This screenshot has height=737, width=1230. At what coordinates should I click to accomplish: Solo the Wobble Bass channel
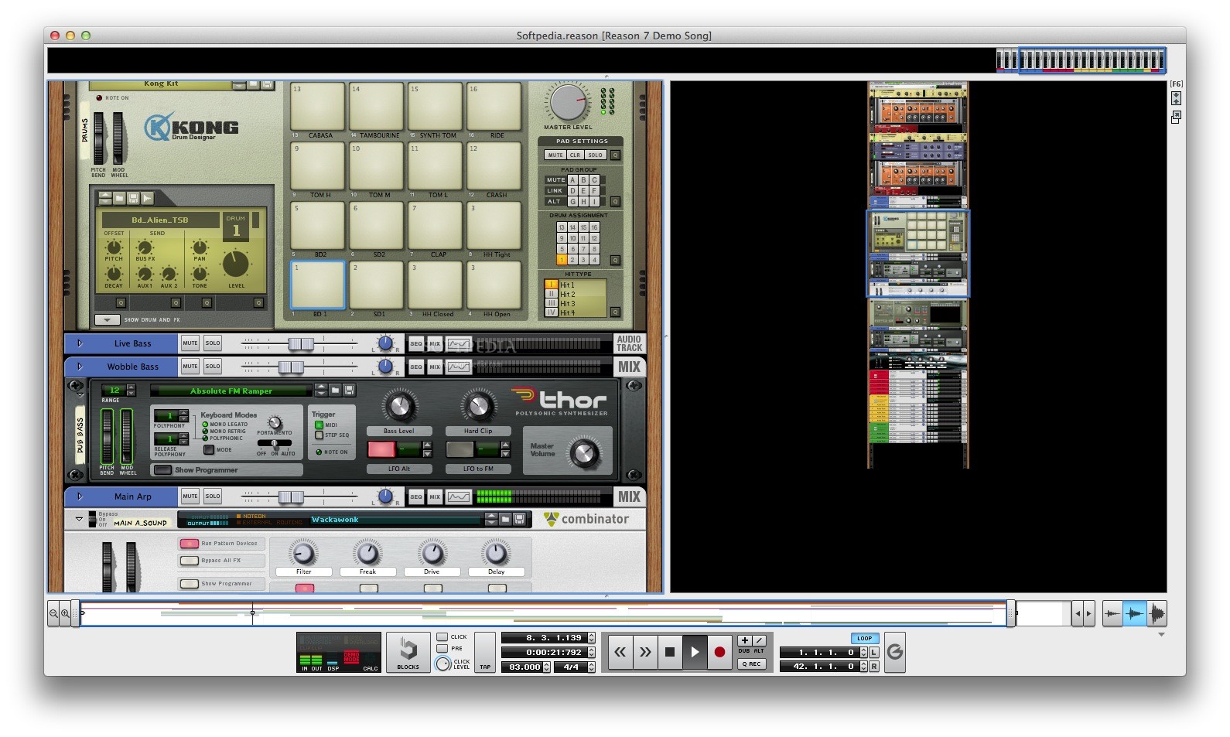click(x=213, y=367)
